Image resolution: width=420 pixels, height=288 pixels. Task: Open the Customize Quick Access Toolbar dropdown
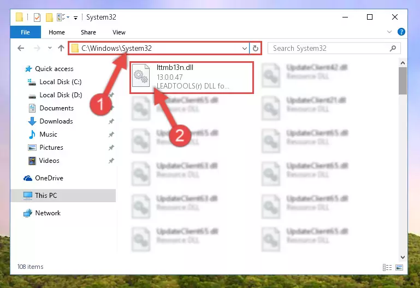(75, 18)
